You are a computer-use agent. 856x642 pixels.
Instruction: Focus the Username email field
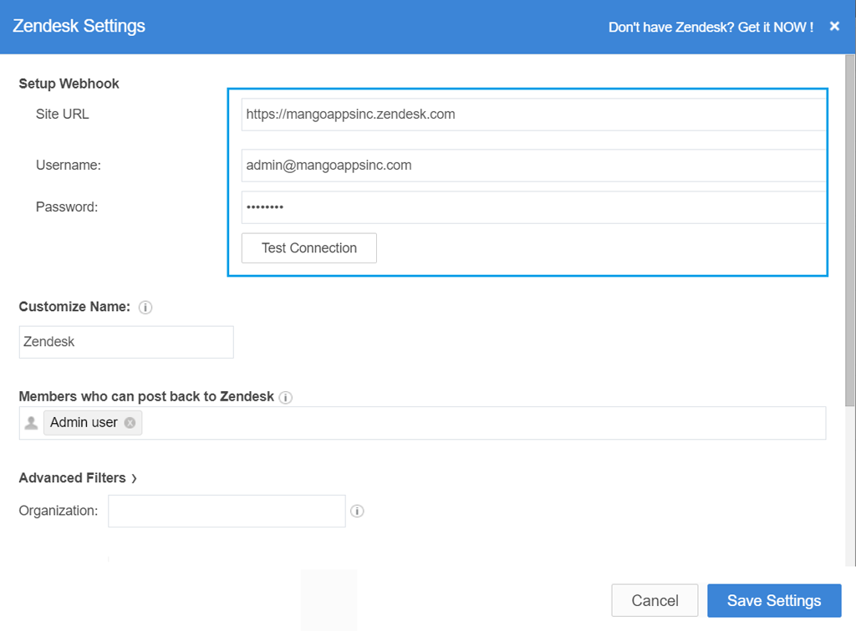coord(533,166)
